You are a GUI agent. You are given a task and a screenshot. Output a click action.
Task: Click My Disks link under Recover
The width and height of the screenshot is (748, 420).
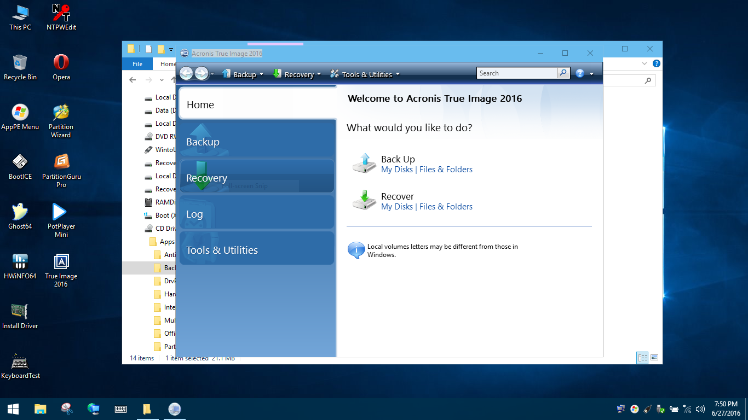(397, 207)
